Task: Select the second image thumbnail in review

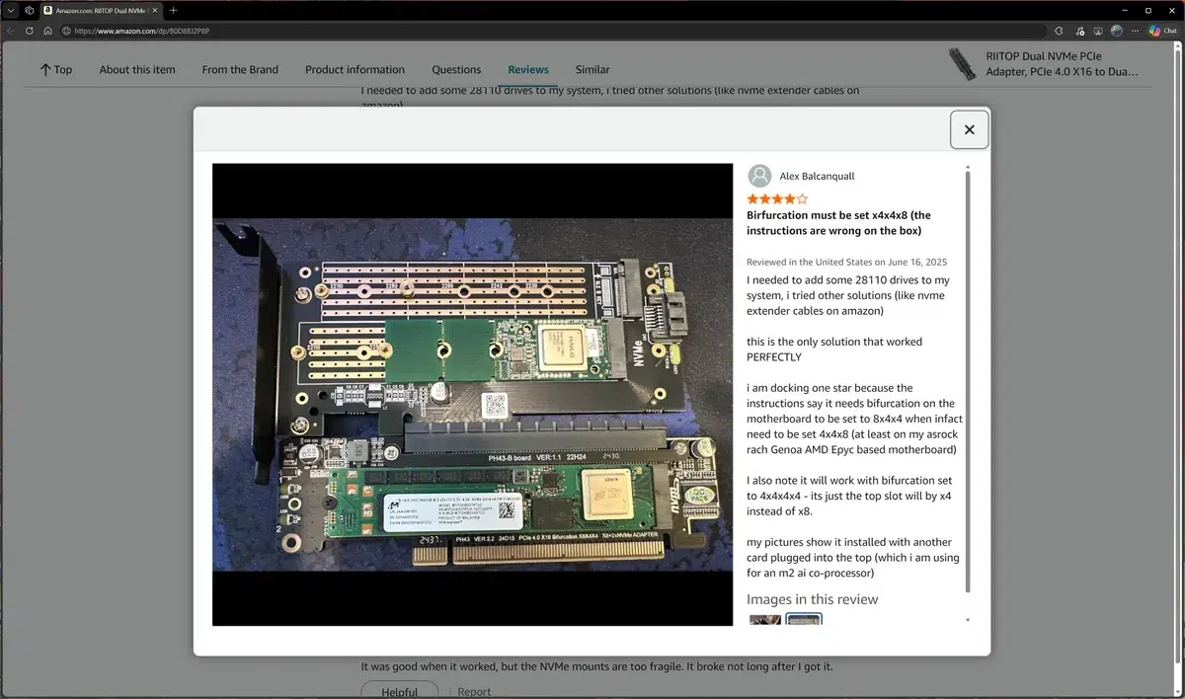Action: (803, 620)
